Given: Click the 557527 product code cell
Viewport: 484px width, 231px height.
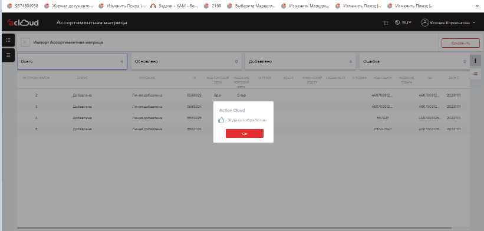Looking at the screenshot, I should [x=383, y=118].
